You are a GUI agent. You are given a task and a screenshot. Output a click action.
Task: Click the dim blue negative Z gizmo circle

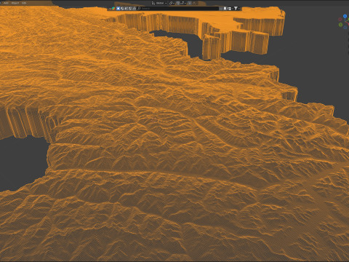tap(345, 28)
